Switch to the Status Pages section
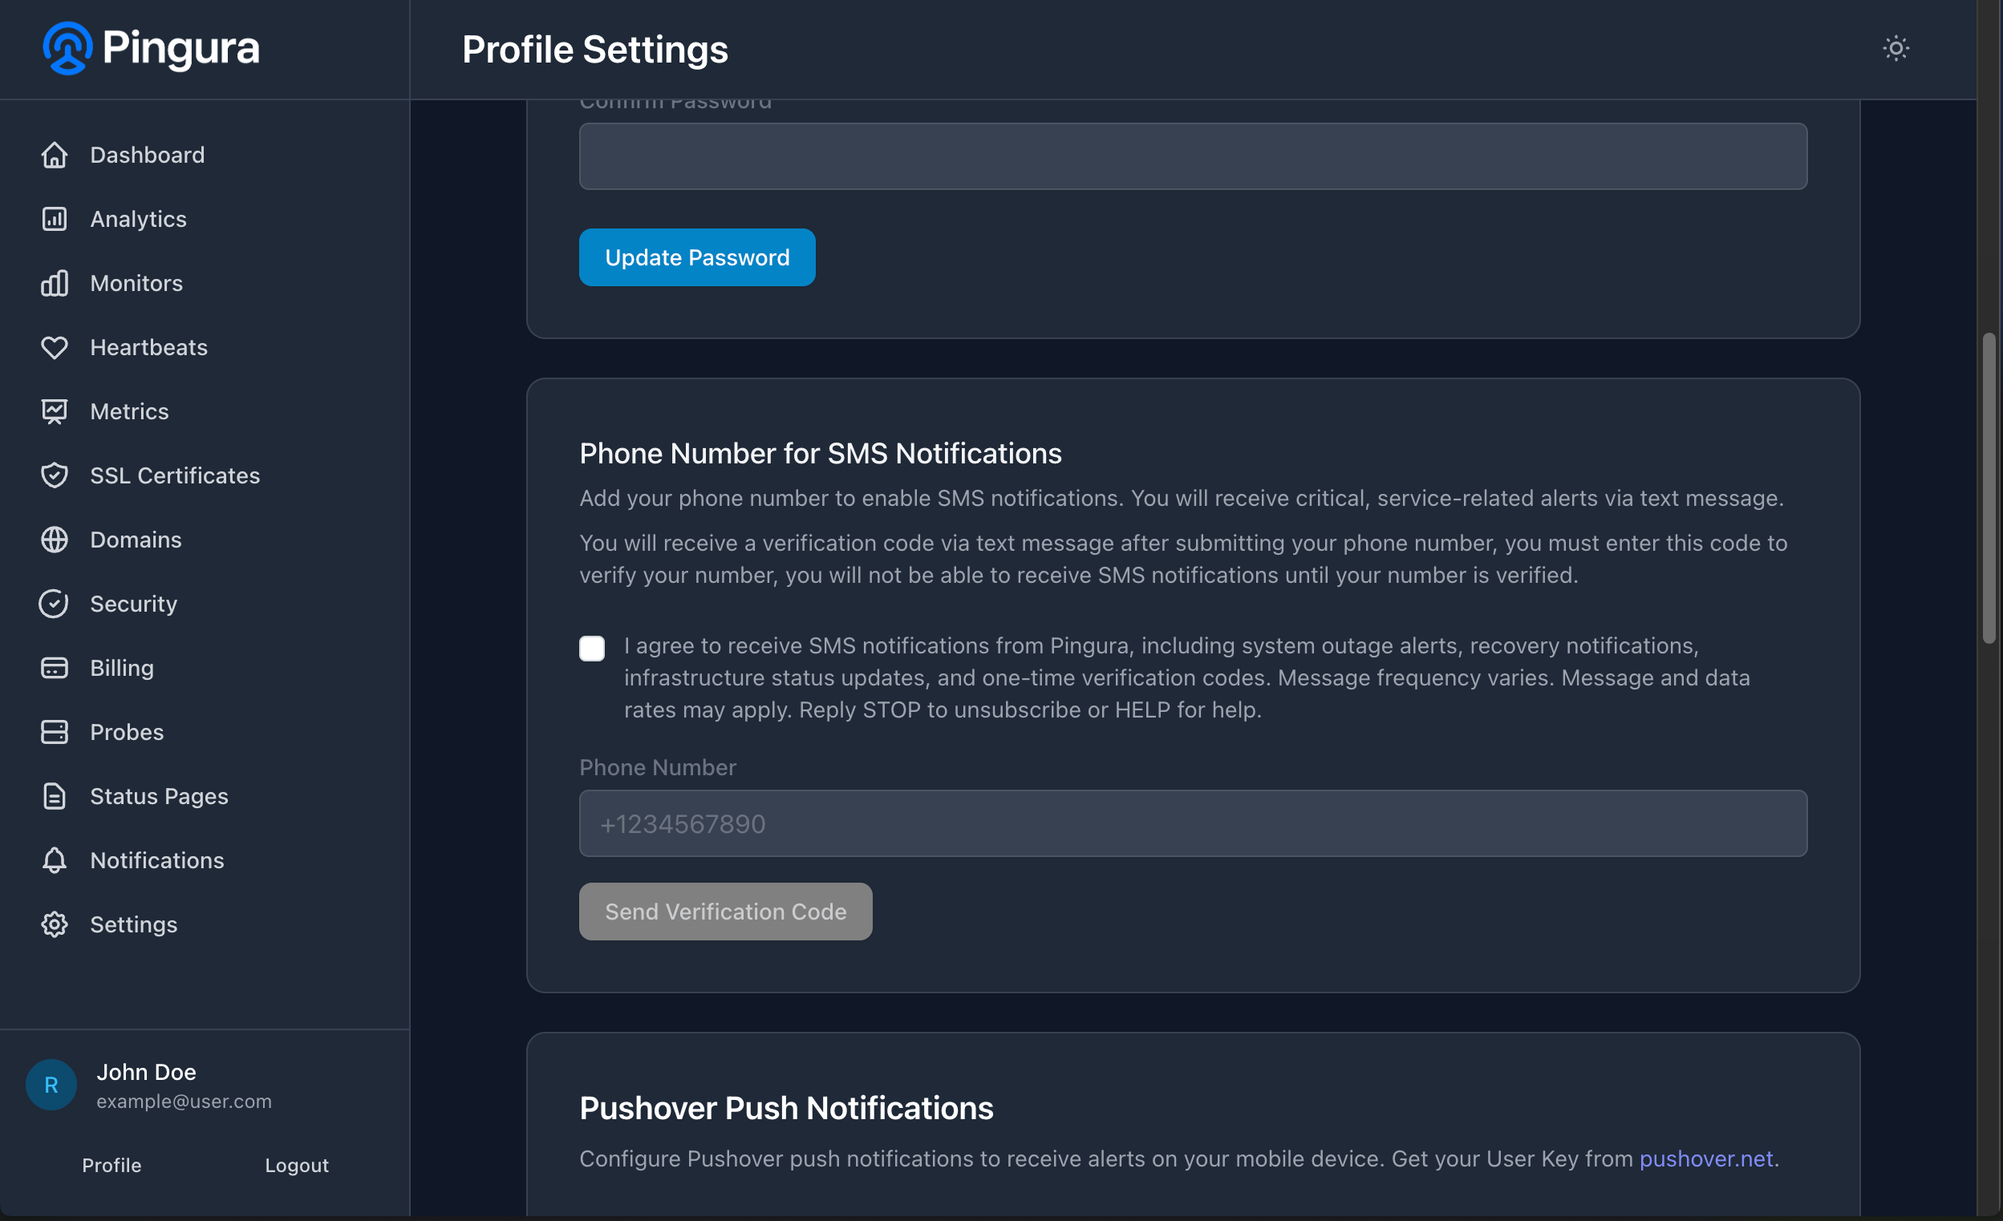 pos(159,795)
